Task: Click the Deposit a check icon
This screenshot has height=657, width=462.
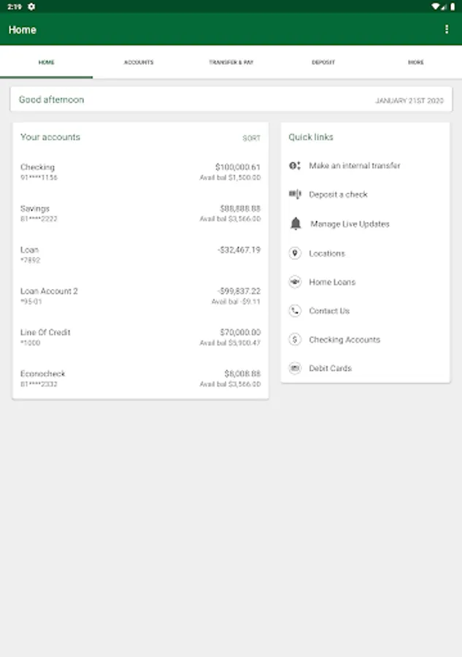Action: point(295,195)
